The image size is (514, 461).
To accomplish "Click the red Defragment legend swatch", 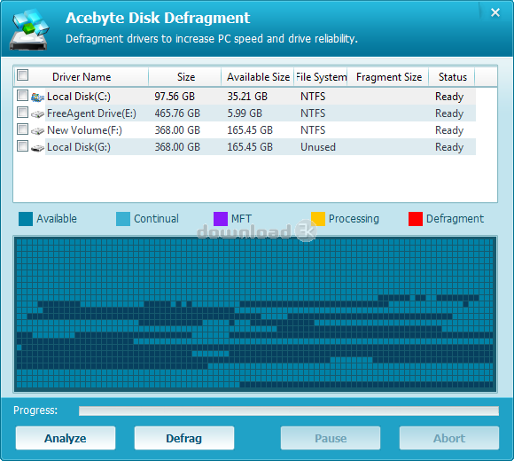I will 416,219.
